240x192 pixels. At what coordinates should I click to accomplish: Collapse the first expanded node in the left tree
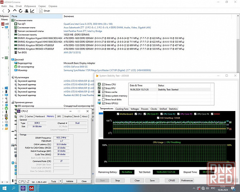[3, 28]
